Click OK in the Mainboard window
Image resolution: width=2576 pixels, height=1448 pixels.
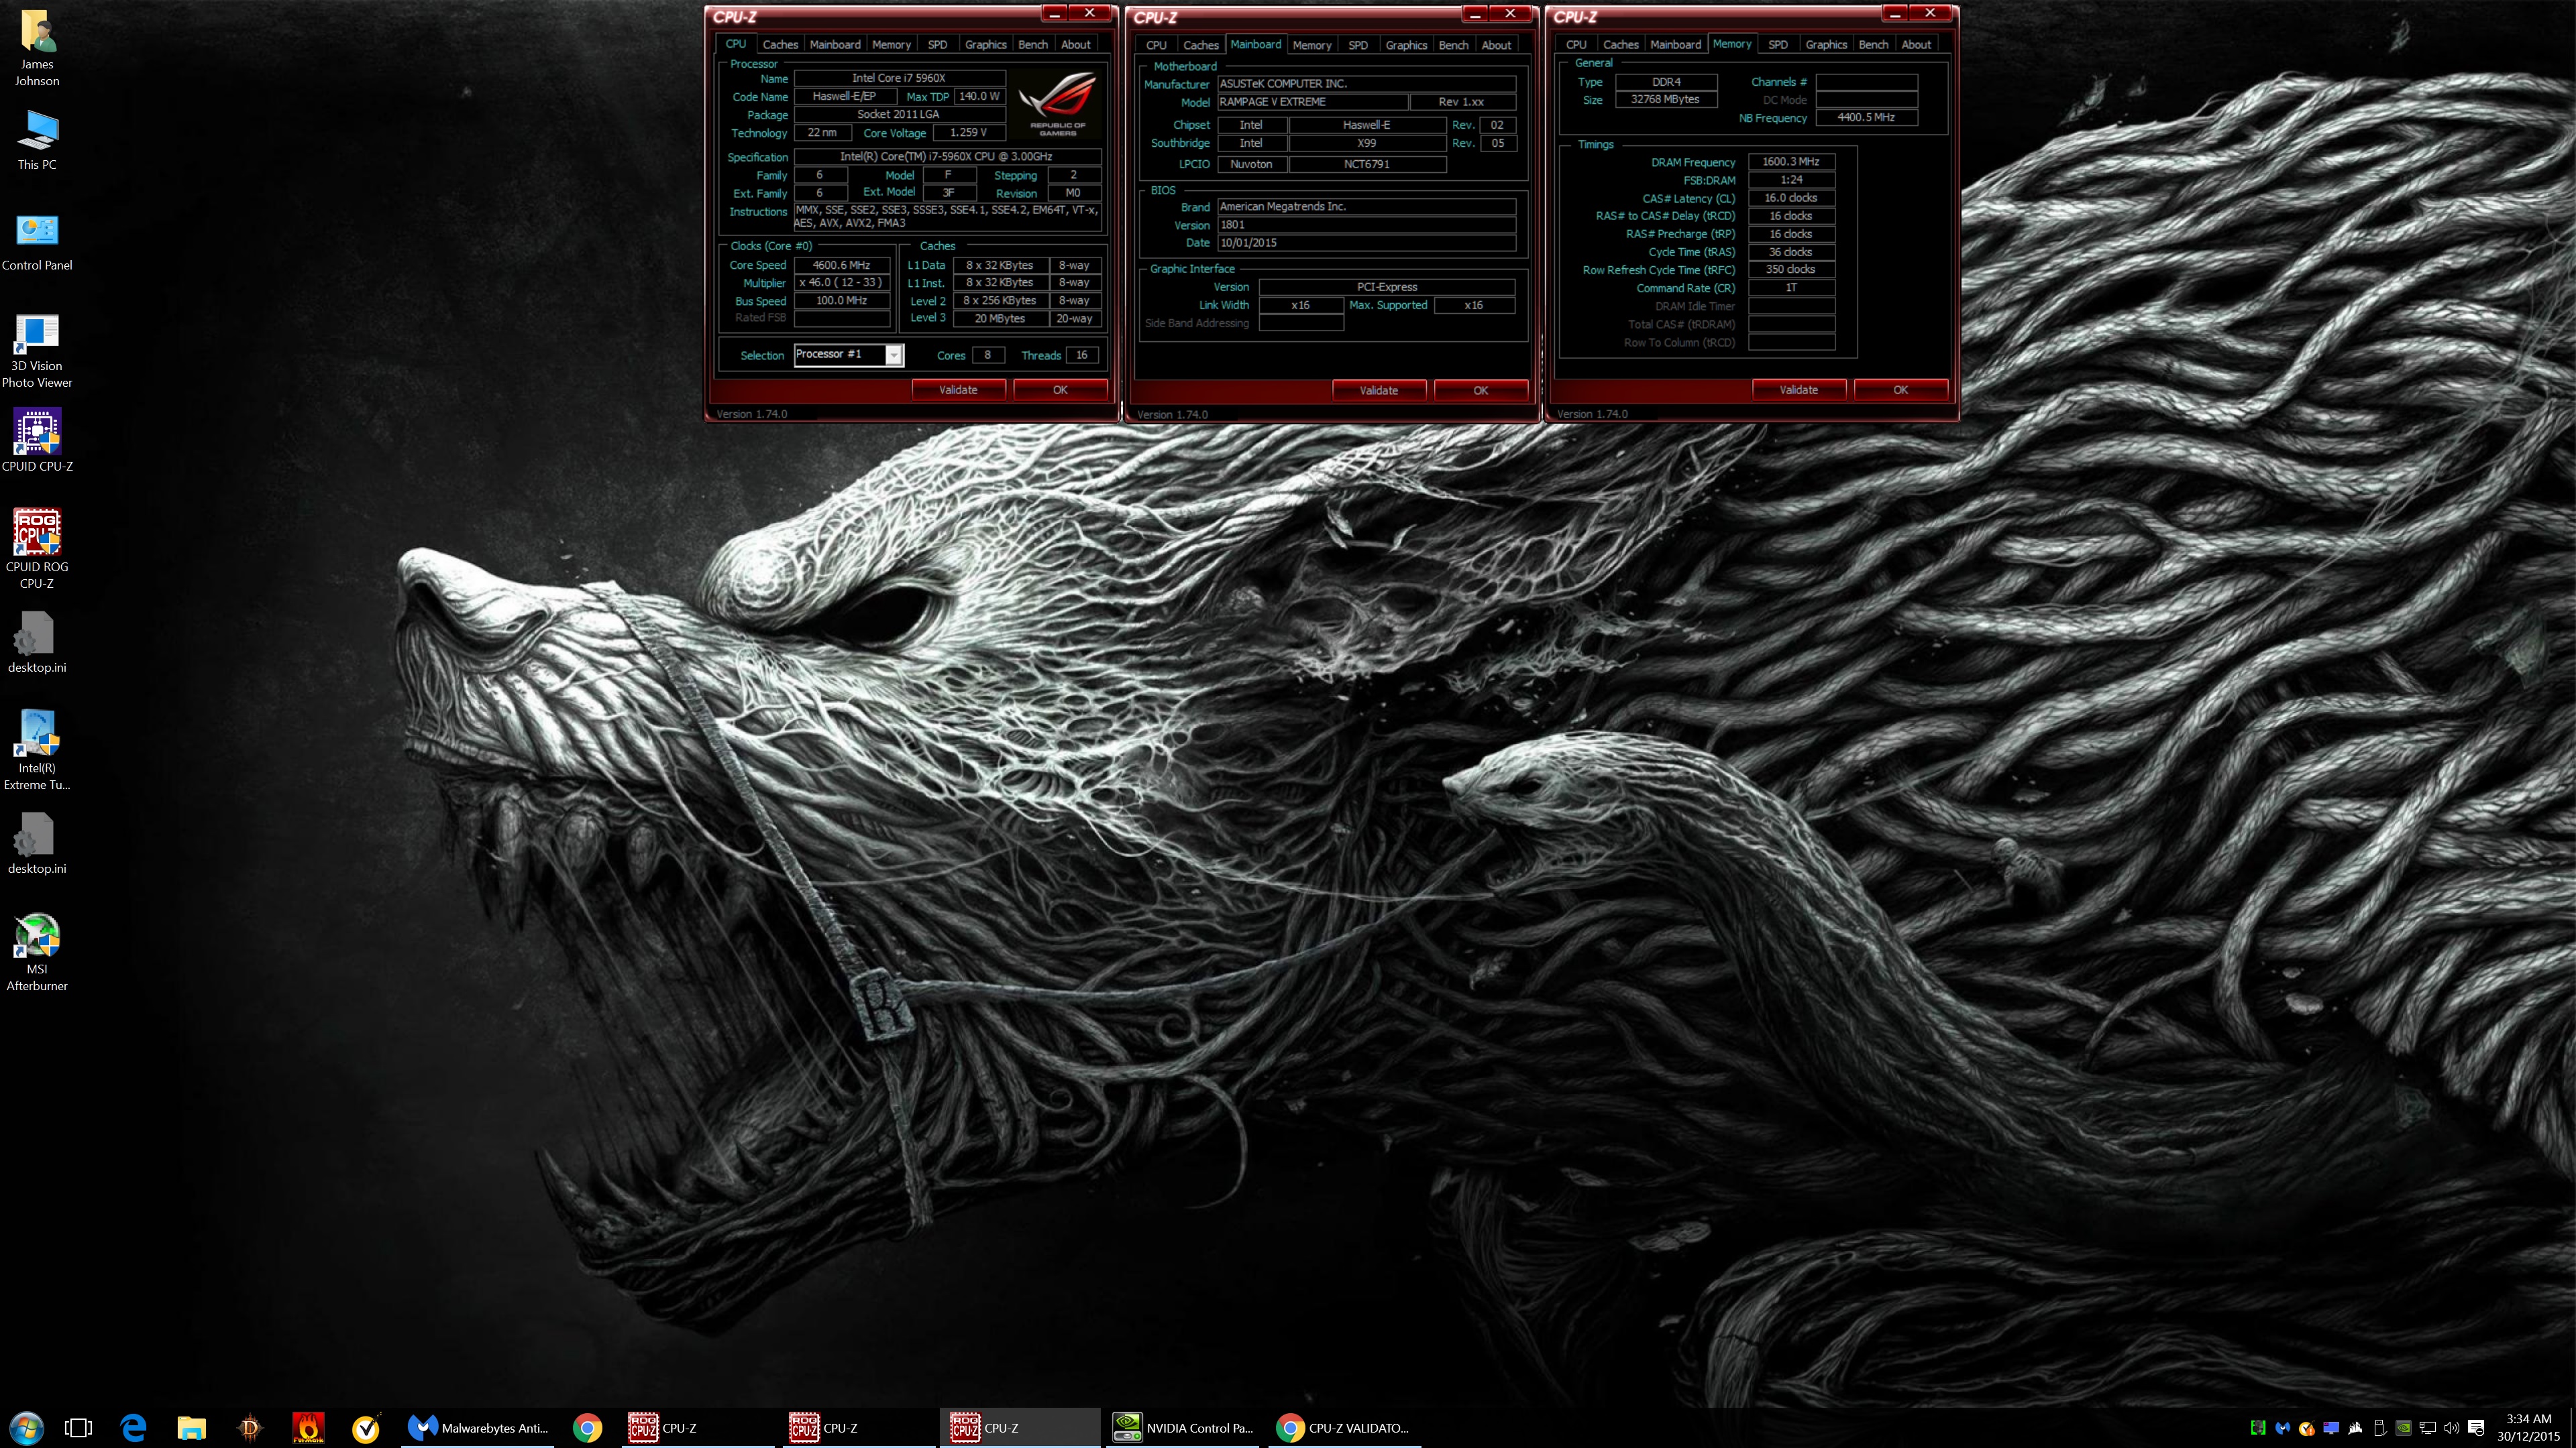1480,391
